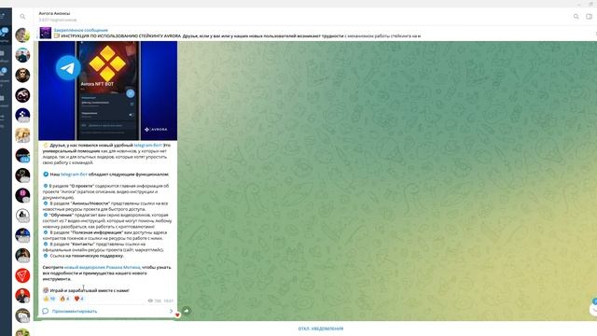Open the Aurora NFT BOT post image
597x336 pixels.
click(108, 91)
